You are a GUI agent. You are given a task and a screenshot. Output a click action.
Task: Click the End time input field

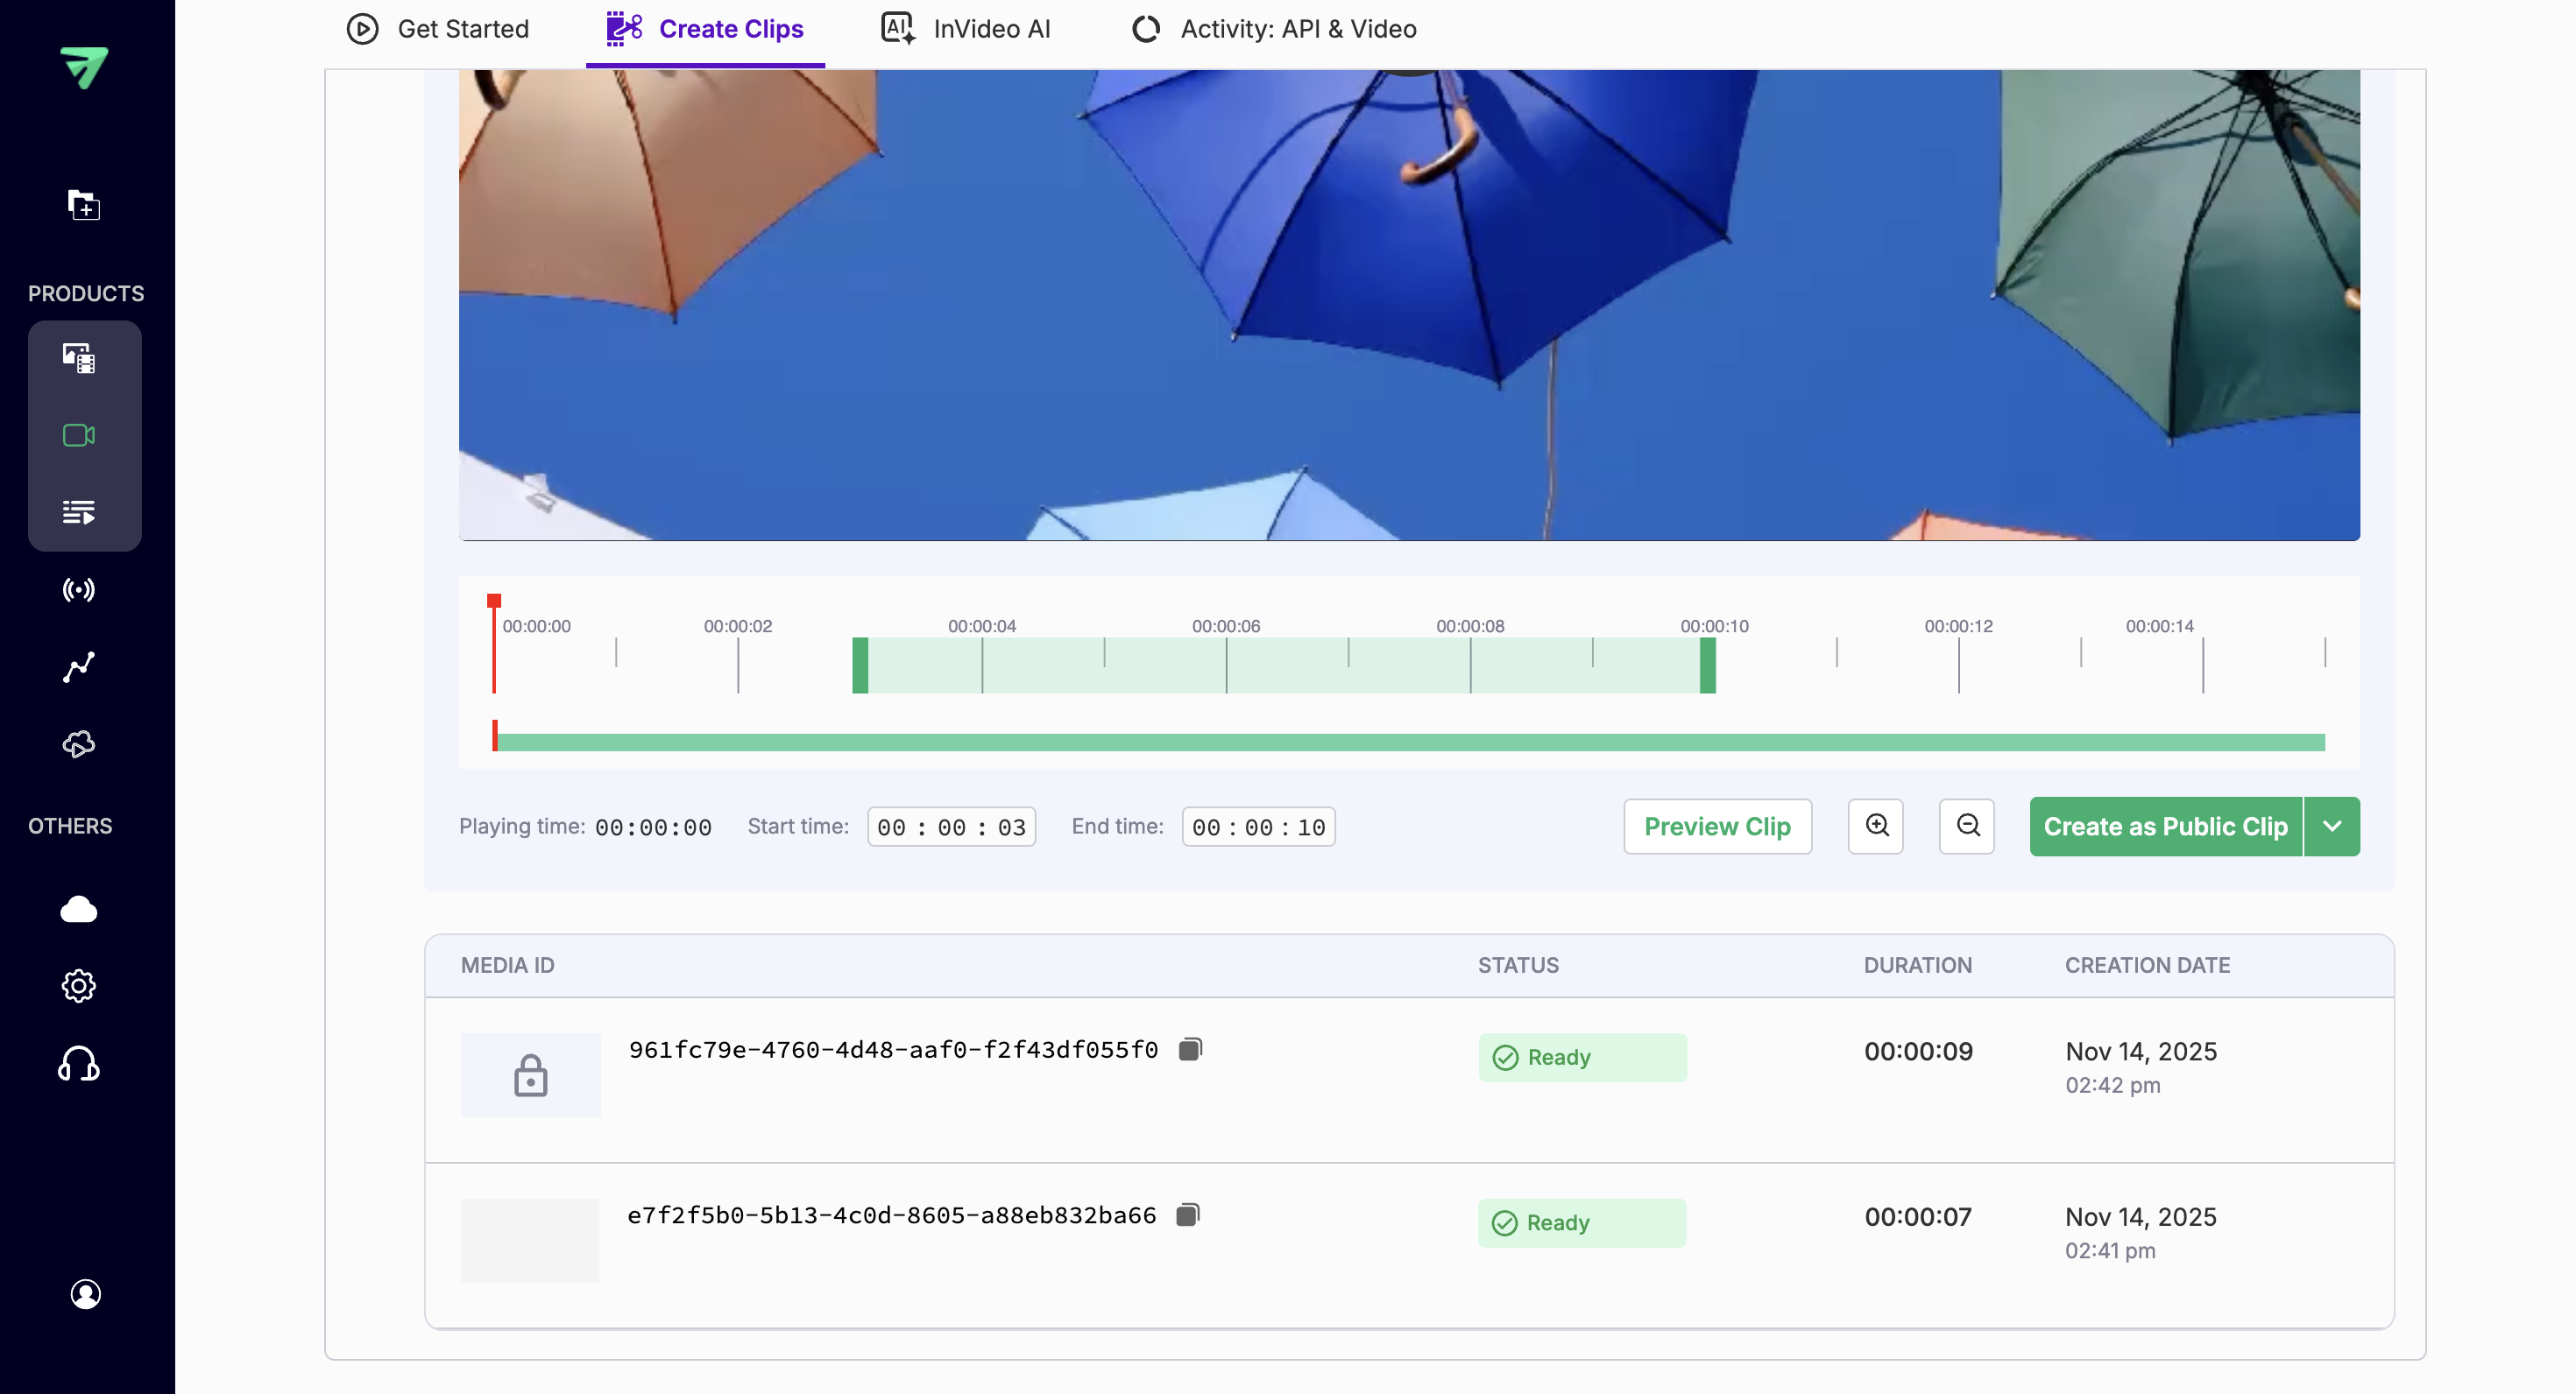(x=1258, y=827)
